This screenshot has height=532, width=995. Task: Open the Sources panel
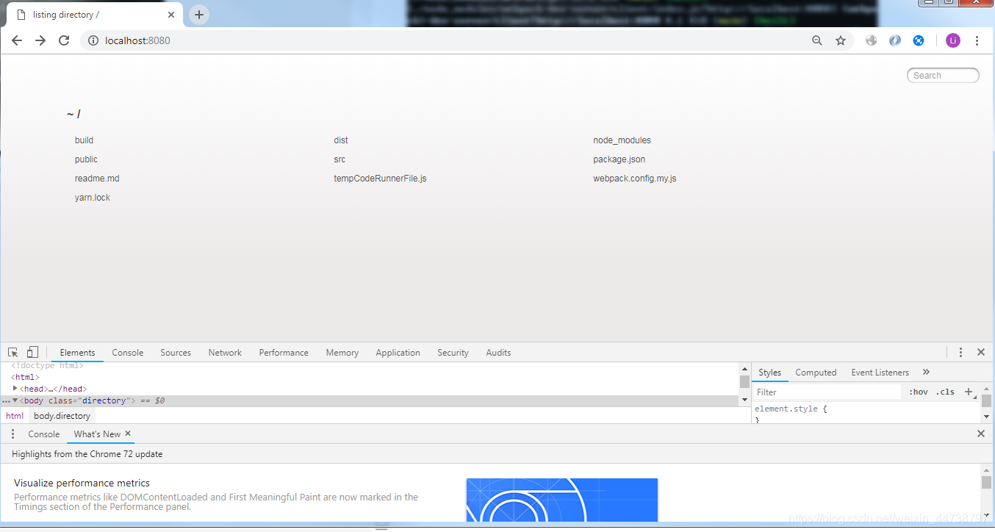coord(176,353)
